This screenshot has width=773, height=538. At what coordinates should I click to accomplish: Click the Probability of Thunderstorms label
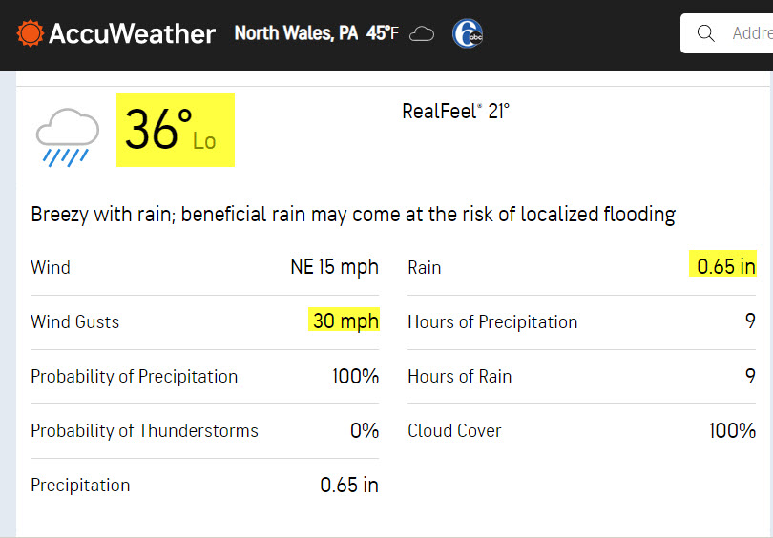(x=144, y=430)
